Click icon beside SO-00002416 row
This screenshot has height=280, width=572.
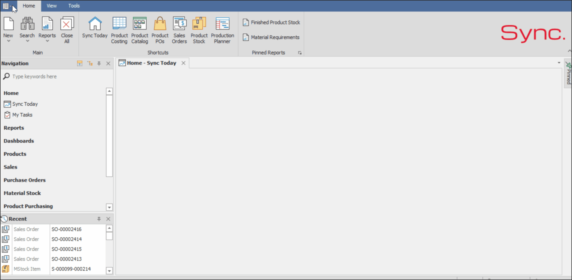pyautogui.click(x=6, y=229)
